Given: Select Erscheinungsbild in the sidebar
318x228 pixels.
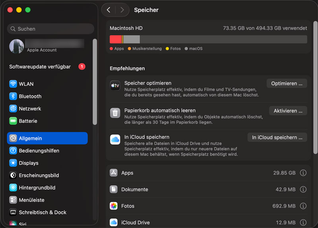Looking at the screenshot, I should click(47, 175).
